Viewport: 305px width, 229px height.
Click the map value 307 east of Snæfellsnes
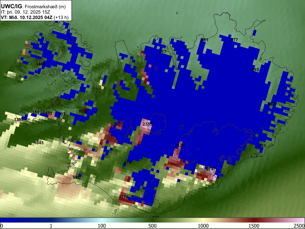pyautogui.click(x=62, y=114)
